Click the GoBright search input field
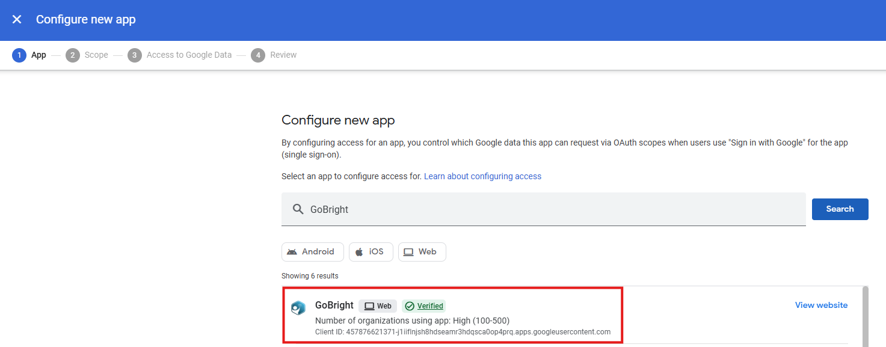 pos(541,209)
